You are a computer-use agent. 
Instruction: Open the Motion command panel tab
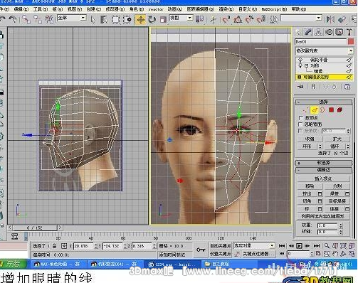point(329,32)
